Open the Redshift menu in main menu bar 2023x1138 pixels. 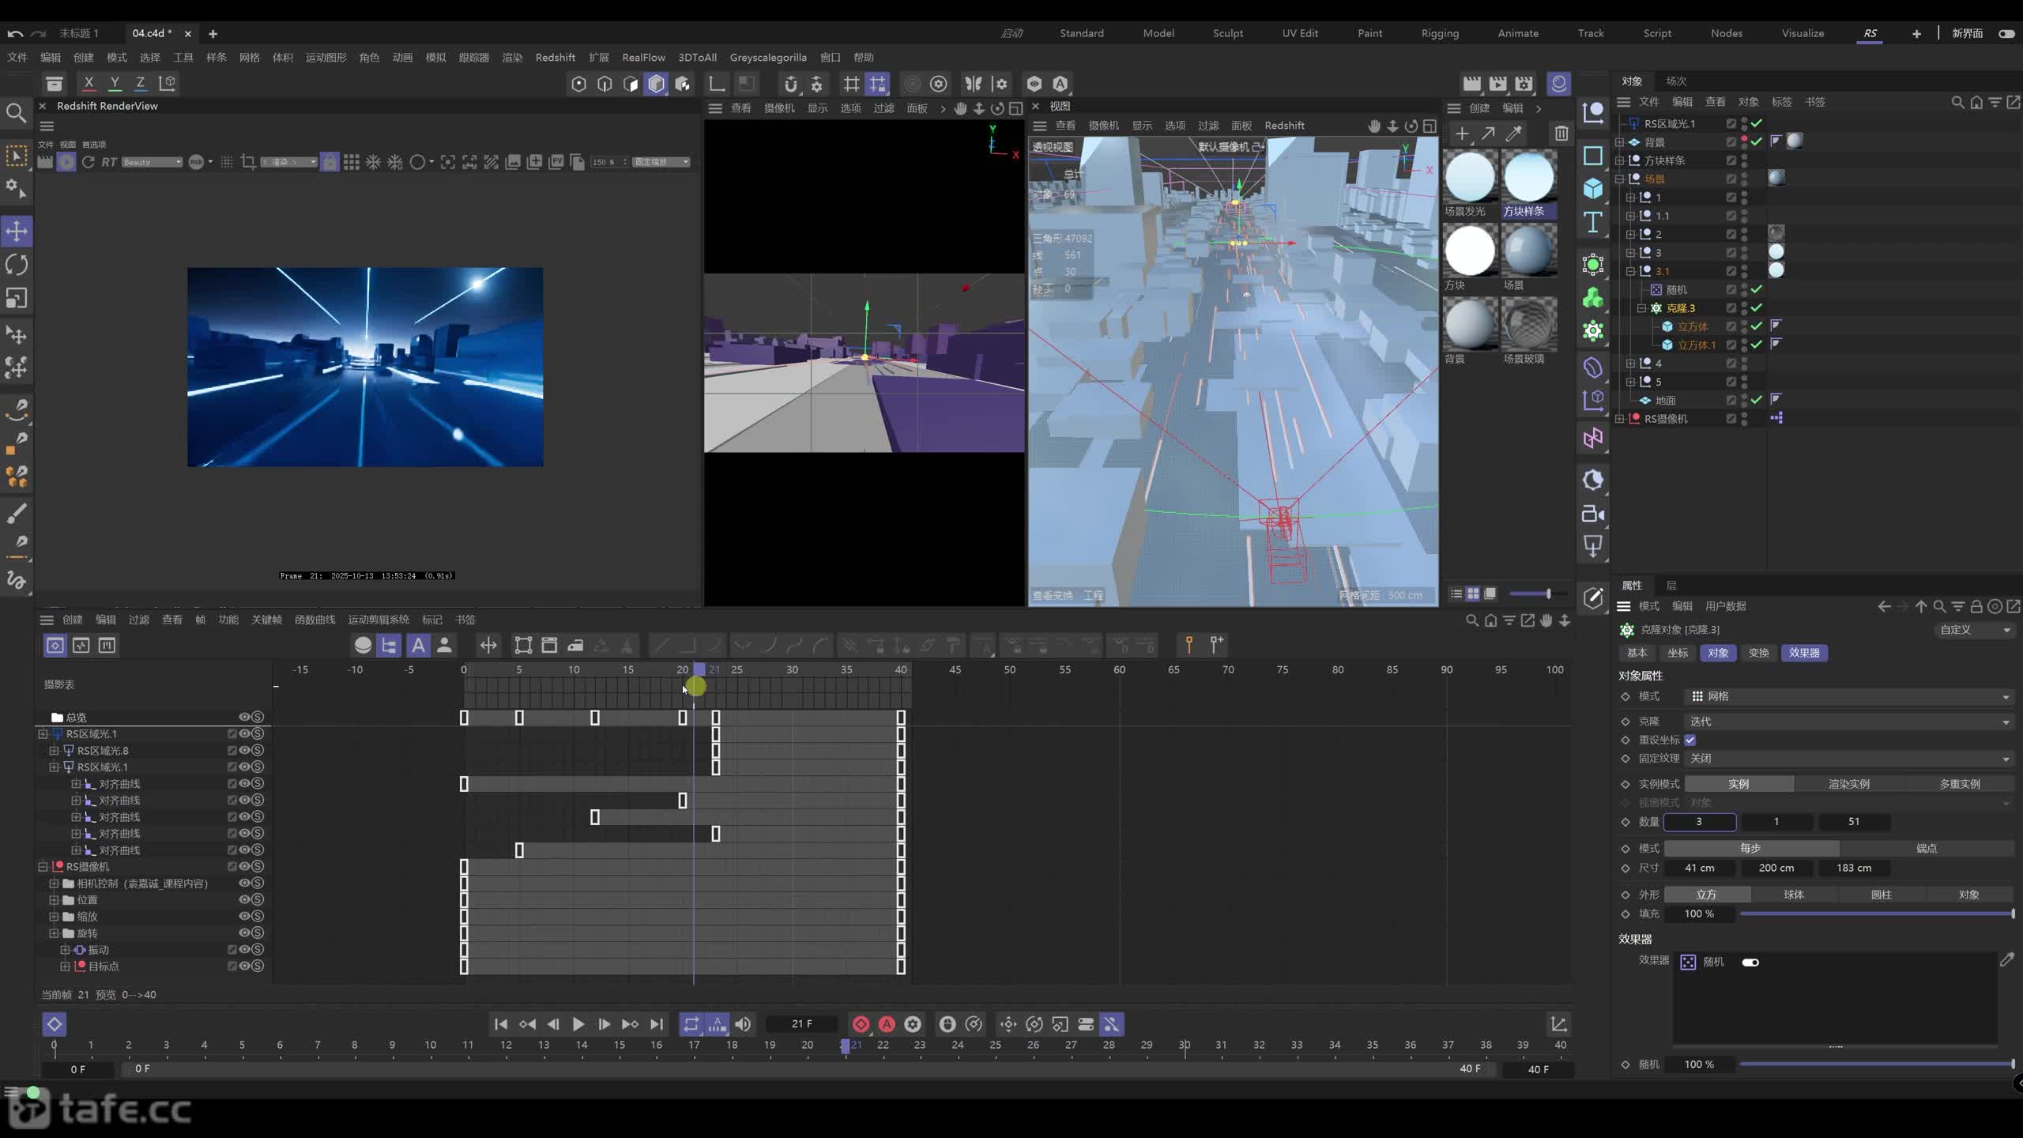coord(555,58)
